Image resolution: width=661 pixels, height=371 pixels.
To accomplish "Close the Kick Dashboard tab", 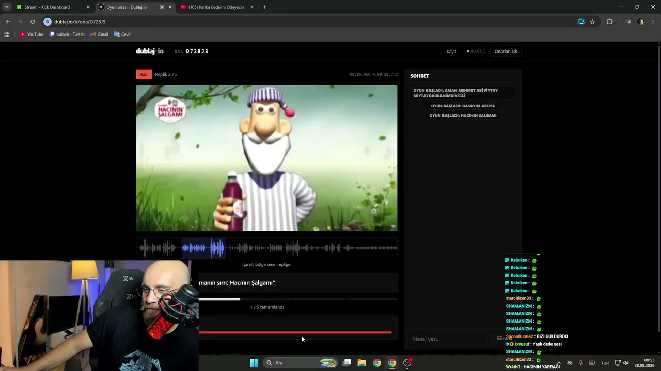I will [x=88, y=7].
